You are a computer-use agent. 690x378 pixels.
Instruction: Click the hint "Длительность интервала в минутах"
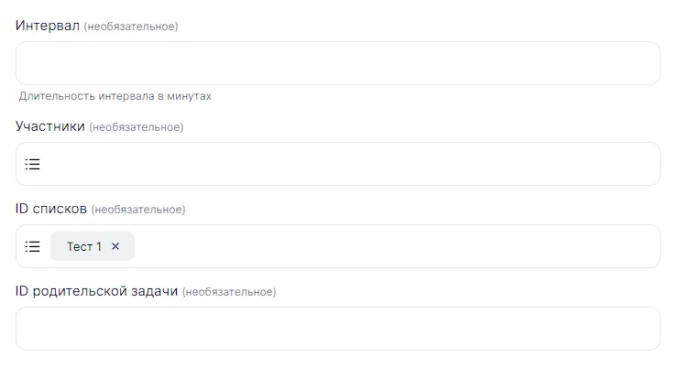tap(115, 96)
